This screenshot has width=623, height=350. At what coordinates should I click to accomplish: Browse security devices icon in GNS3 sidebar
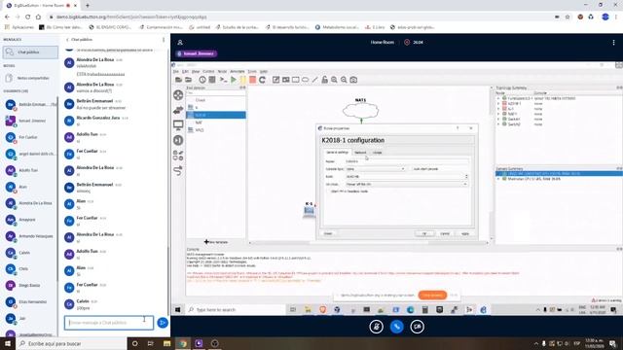pos(178,140)
